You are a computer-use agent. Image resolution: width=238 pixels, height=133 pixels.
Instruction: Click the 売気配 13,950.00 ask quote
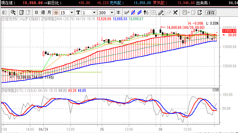142,3
